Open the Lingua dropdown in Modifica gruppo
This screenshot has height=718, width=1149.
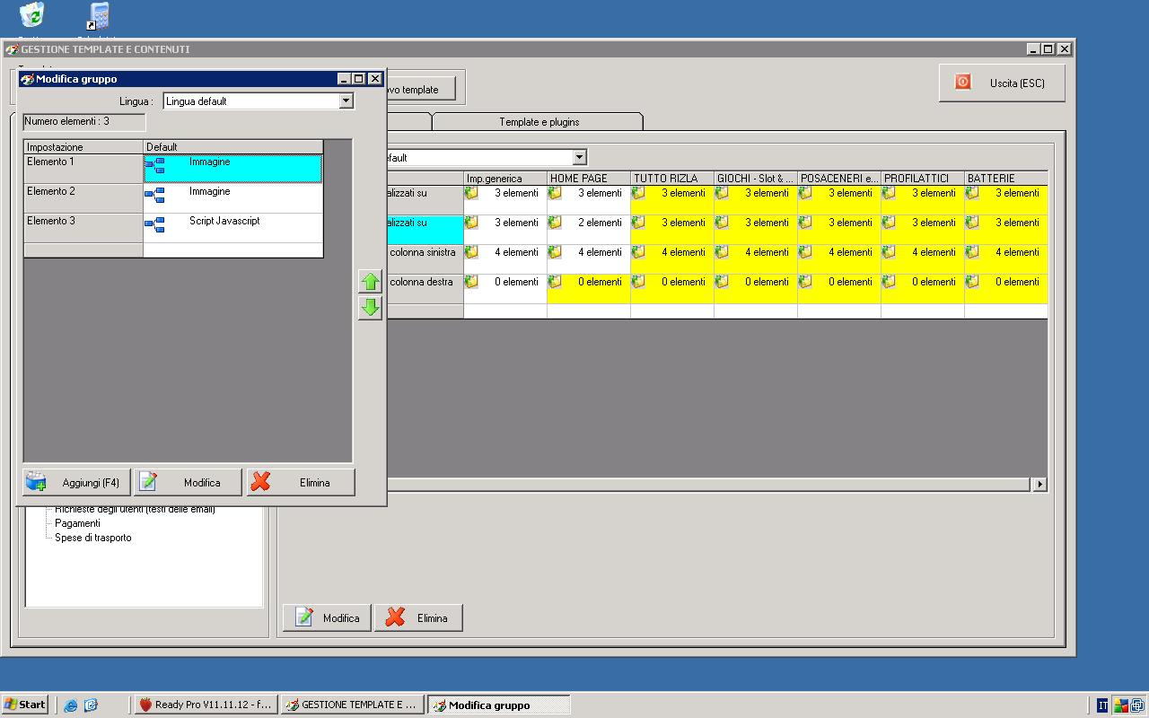click(x=346, y=101)
